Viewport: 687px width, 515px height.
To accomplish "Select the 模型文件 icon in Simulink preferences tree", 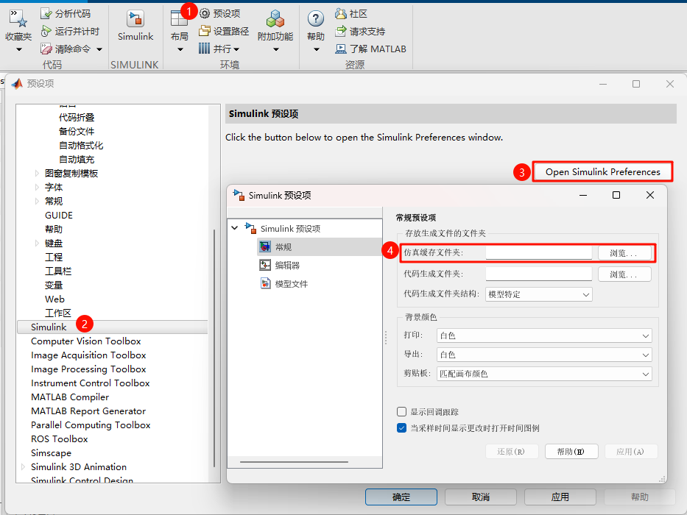I will tap(265, 283).
